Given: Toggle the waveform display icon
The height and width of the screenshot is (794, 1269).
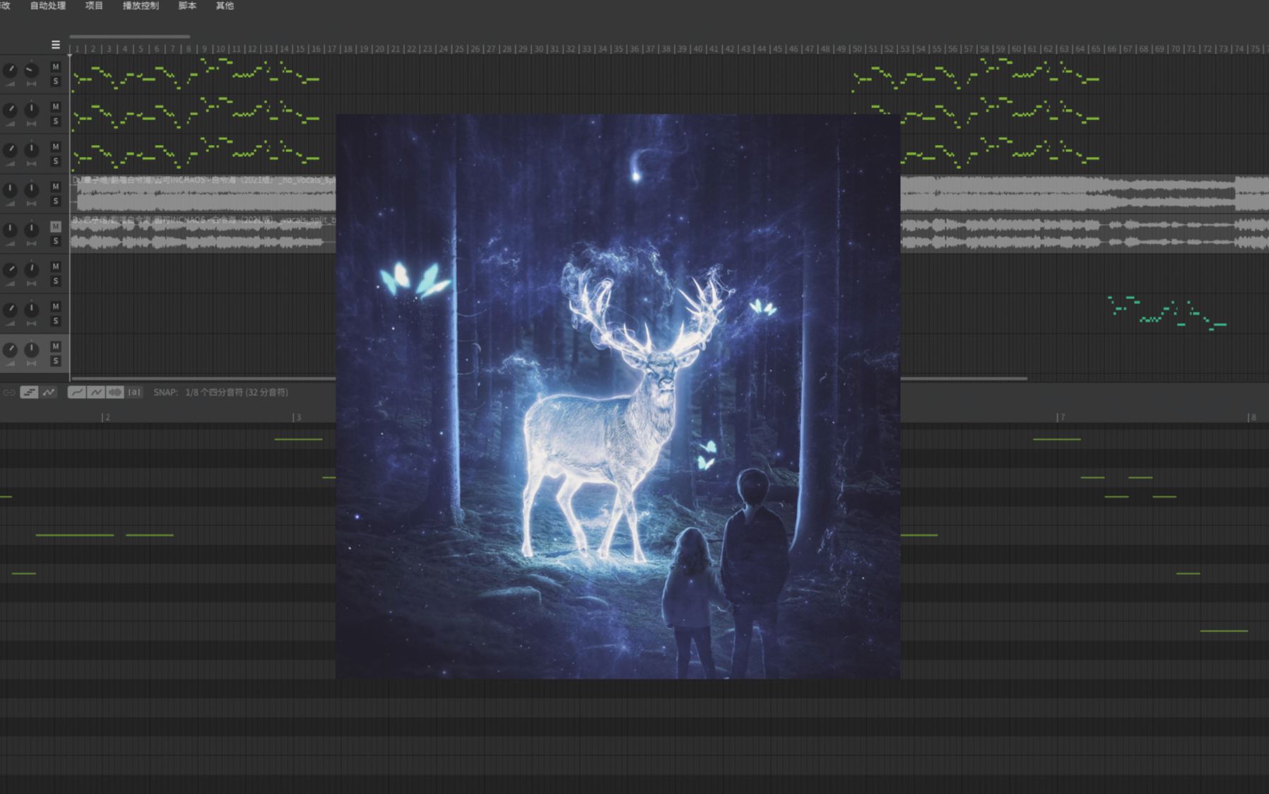Looking at the screenshot, I should [x=114, y=392].
